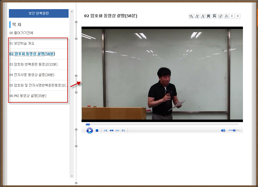Image resolution: width=258 pixels, height=187 pixels.
Task: Open 04 전자서명 동영상 설명(28분)
Action: (32, 75)
